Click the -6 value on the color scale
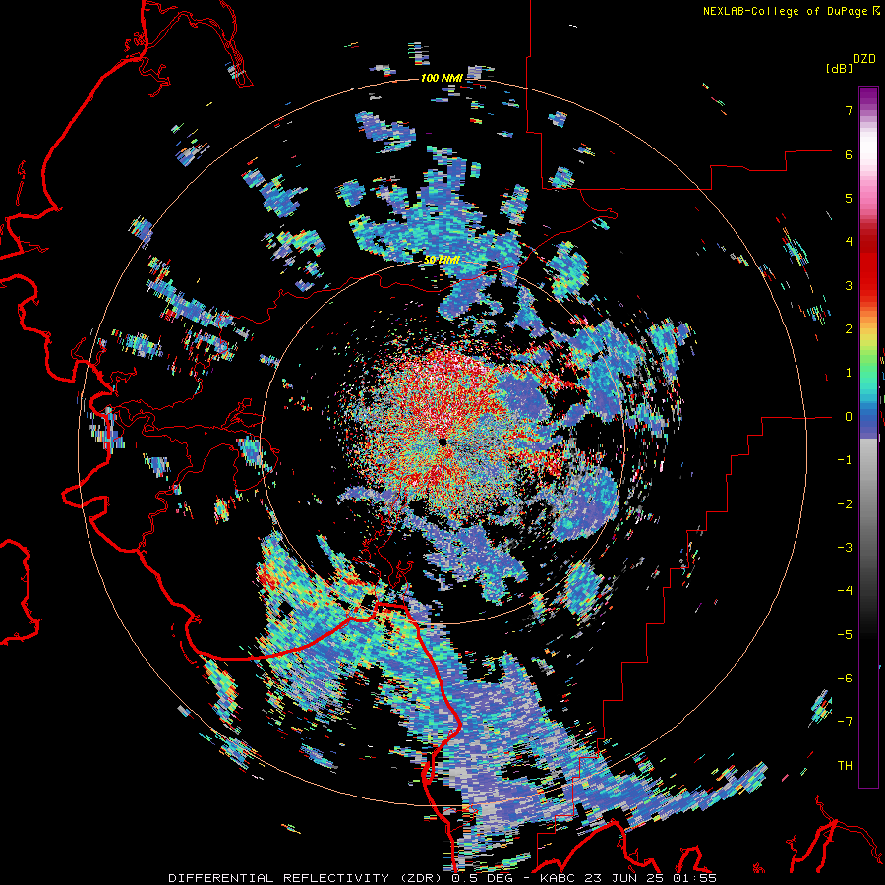The height and width of the screenshot is (885, 885). (845, 678)
